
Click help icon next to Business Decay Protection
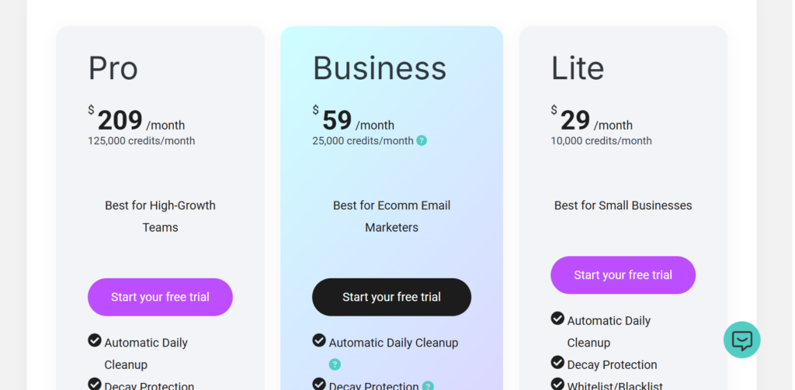(428, 386)
